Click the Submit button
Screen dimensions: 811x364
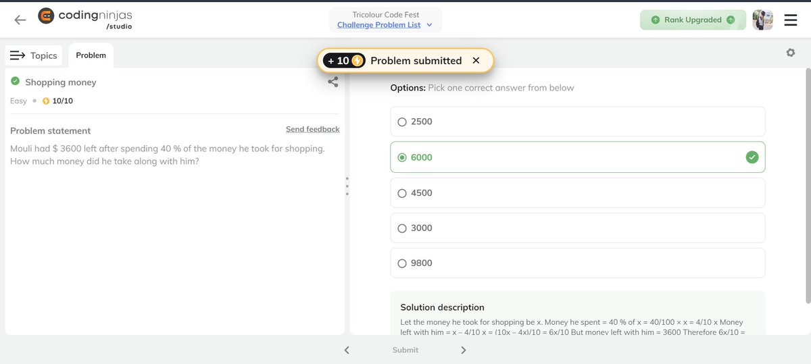pyautogui.click(x=405, y=350)
